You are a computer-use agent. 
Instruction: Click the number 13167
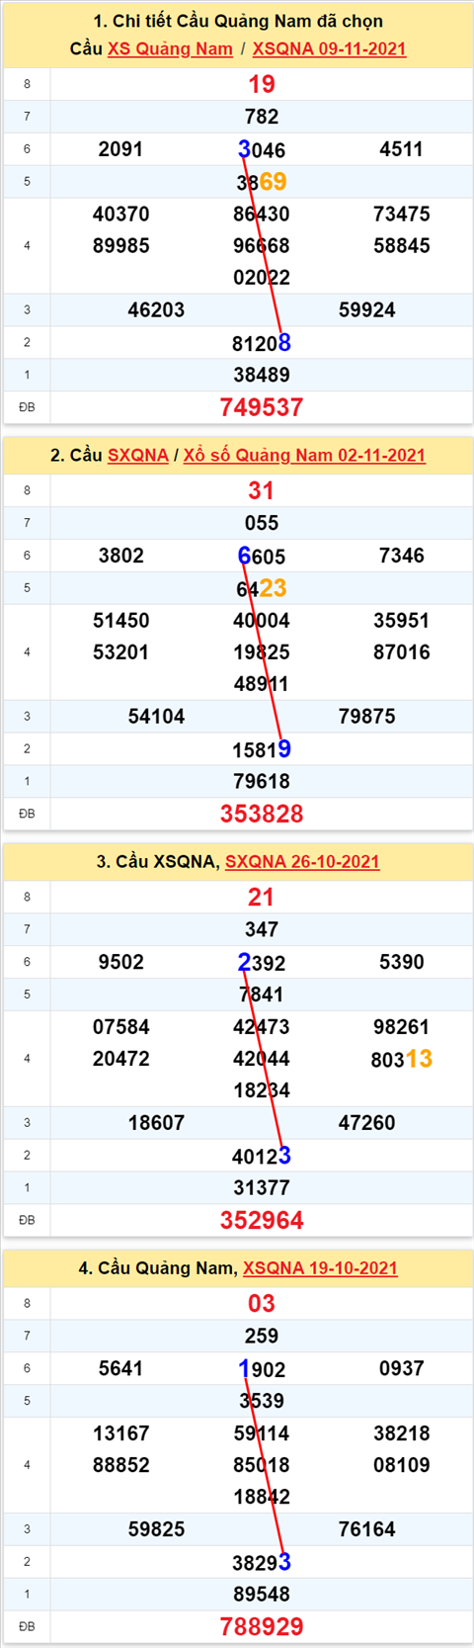(121, 1432)
